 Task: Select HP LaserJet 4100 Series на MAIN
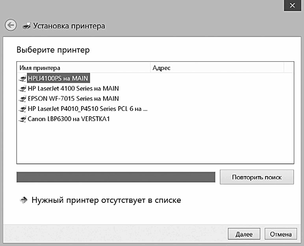click(x=73, y=88)
